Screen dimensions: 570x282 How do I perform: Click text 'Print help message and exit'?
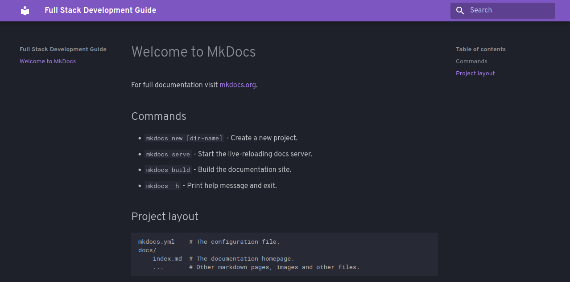(x=231, y=186)
